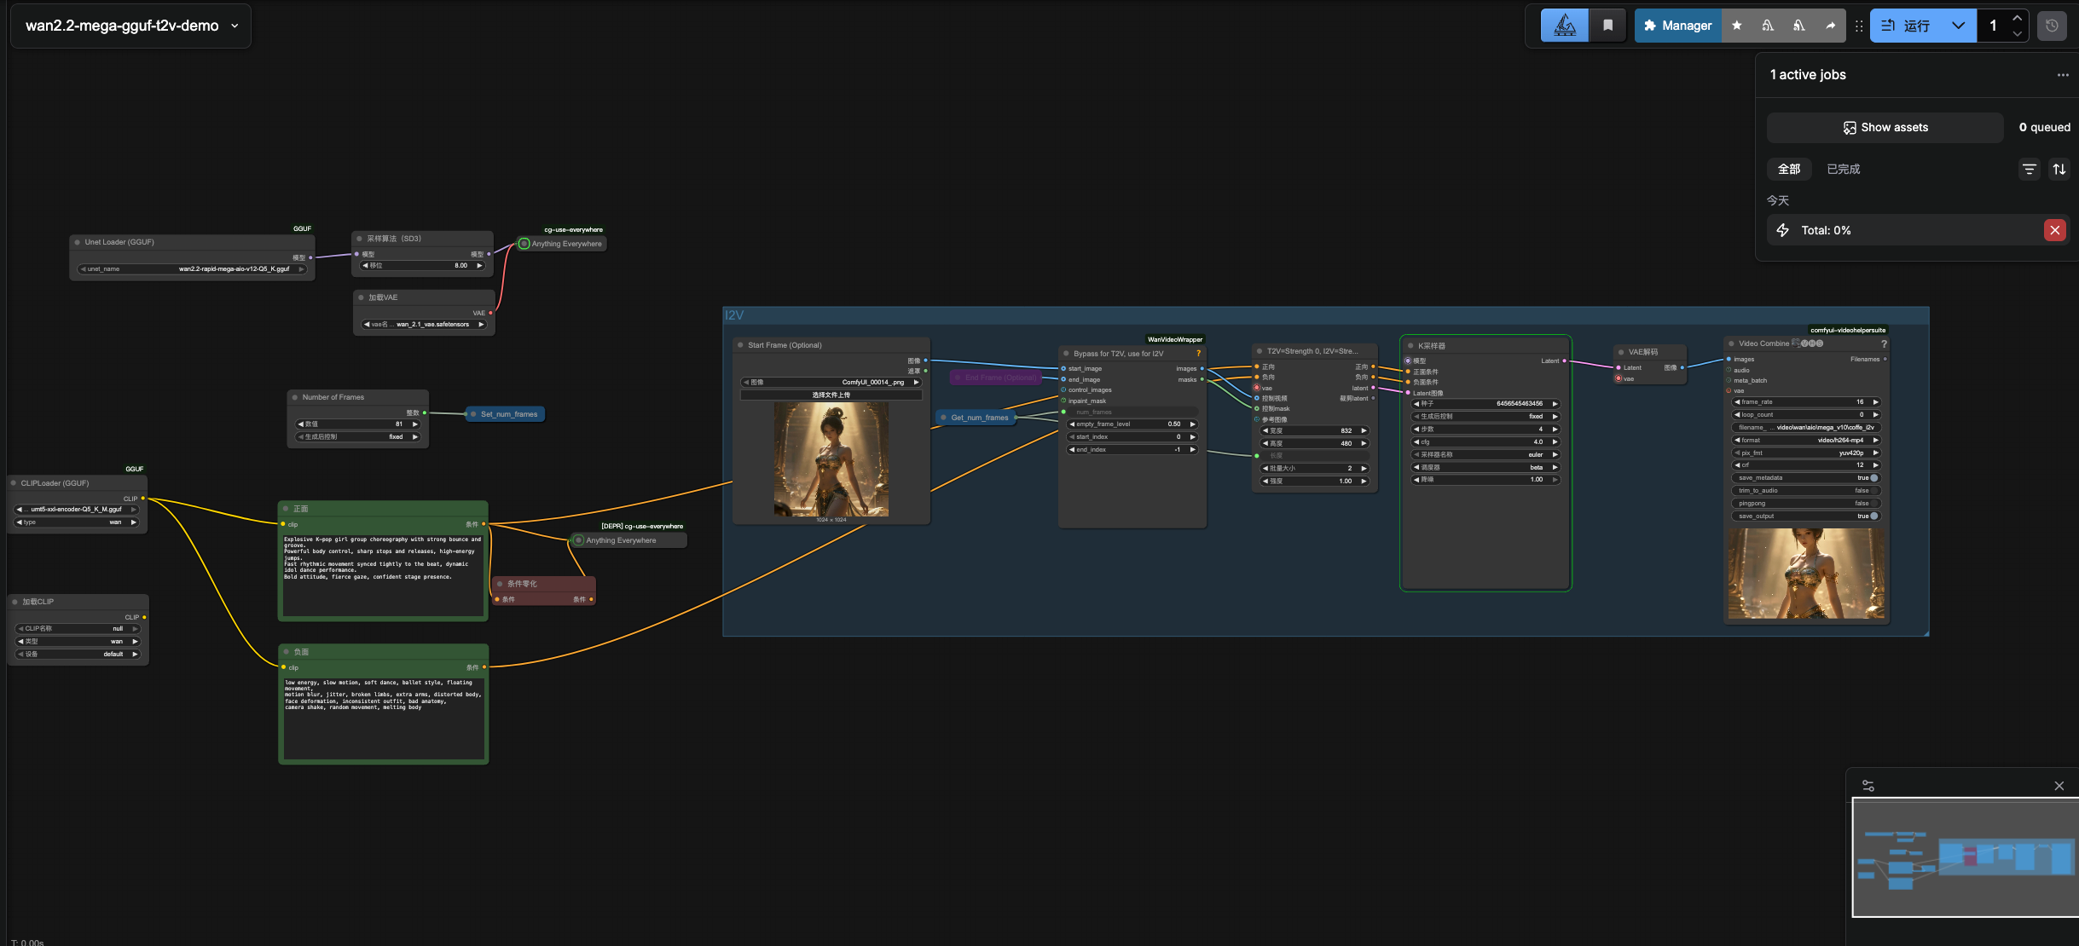Click the filter icon in jobs panel
The image size is (2079, 946).
point(2030,169)
